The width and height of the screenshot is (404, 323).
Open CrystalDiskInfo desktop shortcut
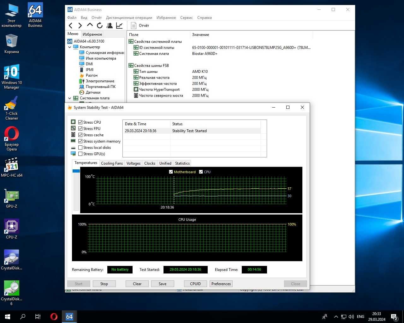pos(12,260)
